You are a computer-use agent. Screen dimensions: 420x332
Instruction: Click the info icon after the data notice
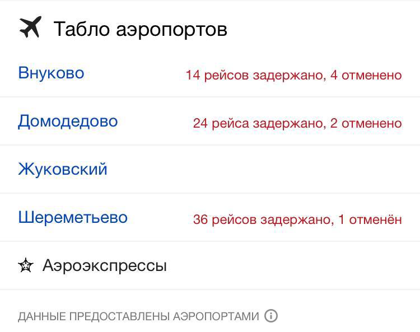(270, 316)
